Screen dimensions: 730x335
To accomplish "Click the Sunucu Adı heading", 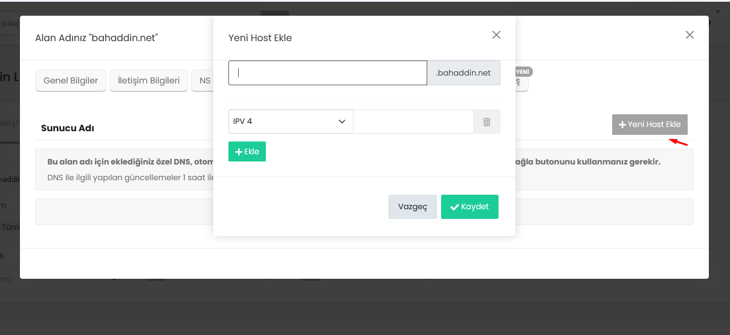I will [x=67, y=128].
